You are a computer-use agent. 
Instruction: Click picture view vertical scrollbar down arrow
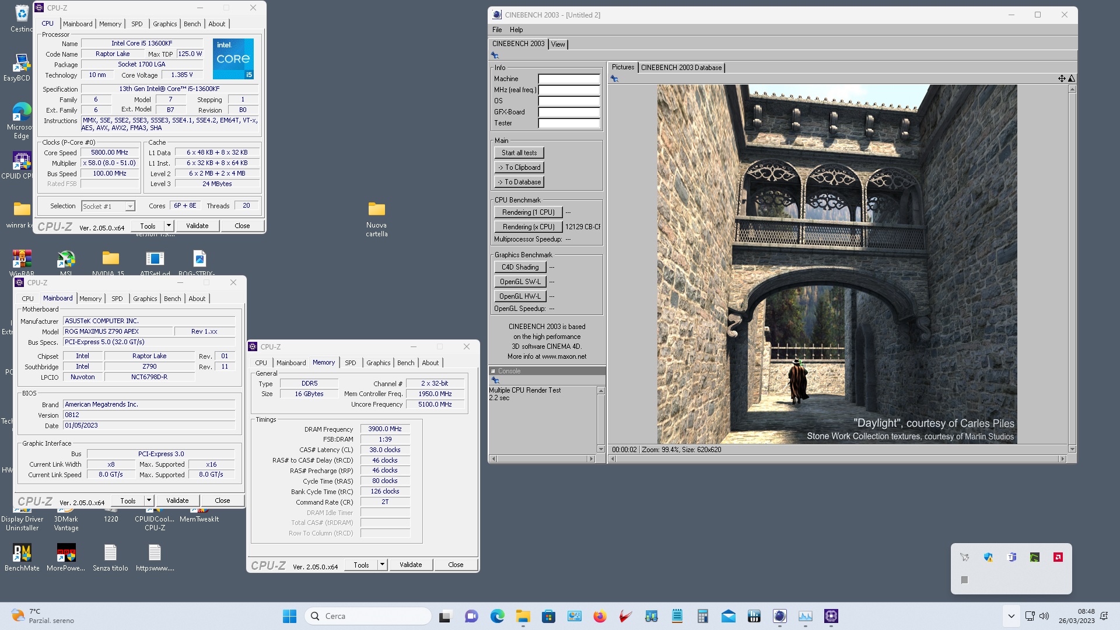click(x=1072, y=449)
